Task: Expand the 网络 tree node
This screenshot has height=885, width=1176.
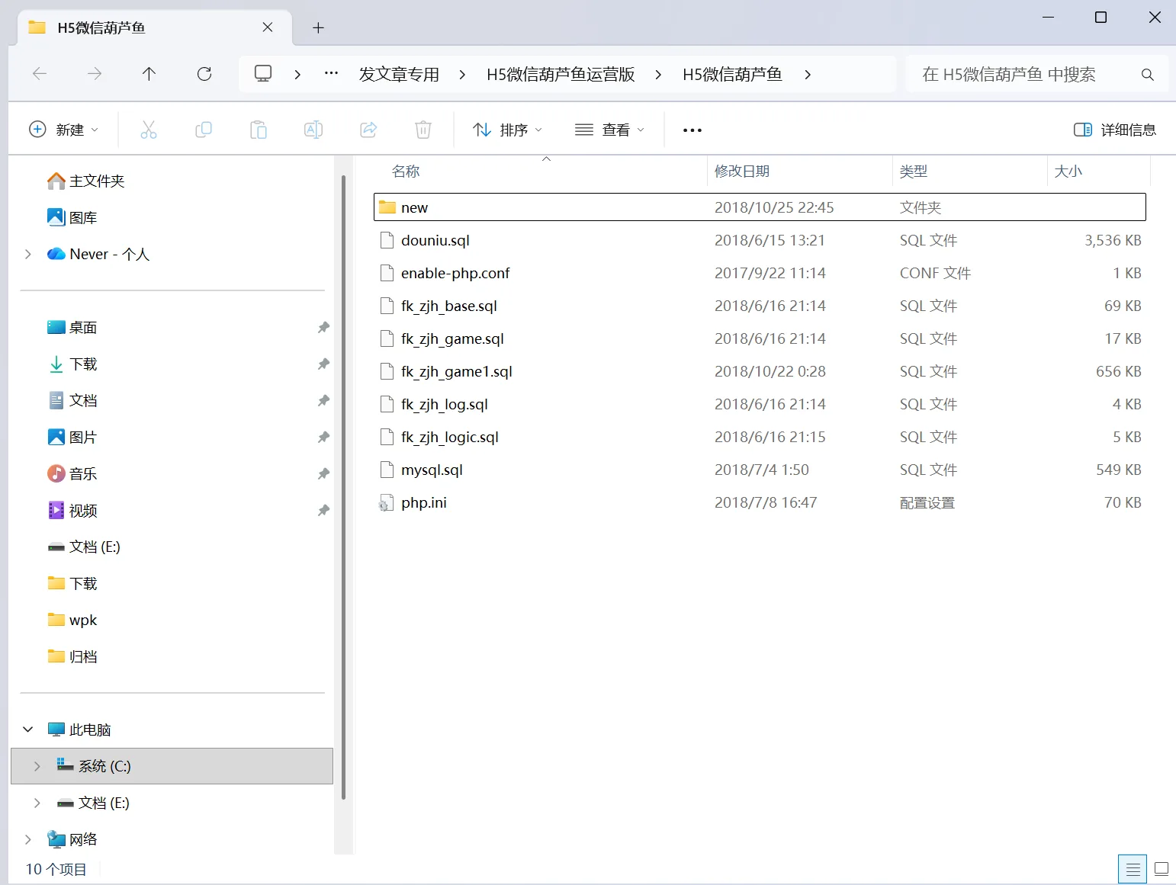Action: pyautogui.click(x=28, y=839)
